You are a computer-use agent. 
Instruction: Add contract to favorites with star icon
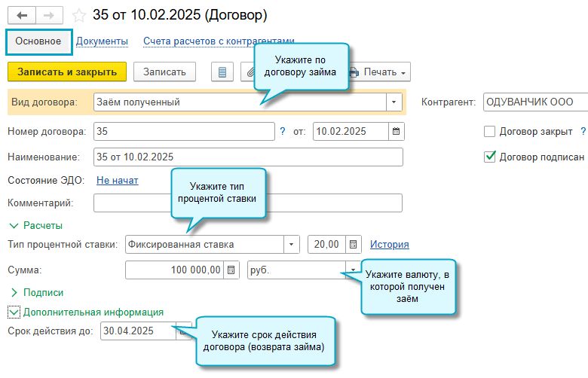(78, 15)
